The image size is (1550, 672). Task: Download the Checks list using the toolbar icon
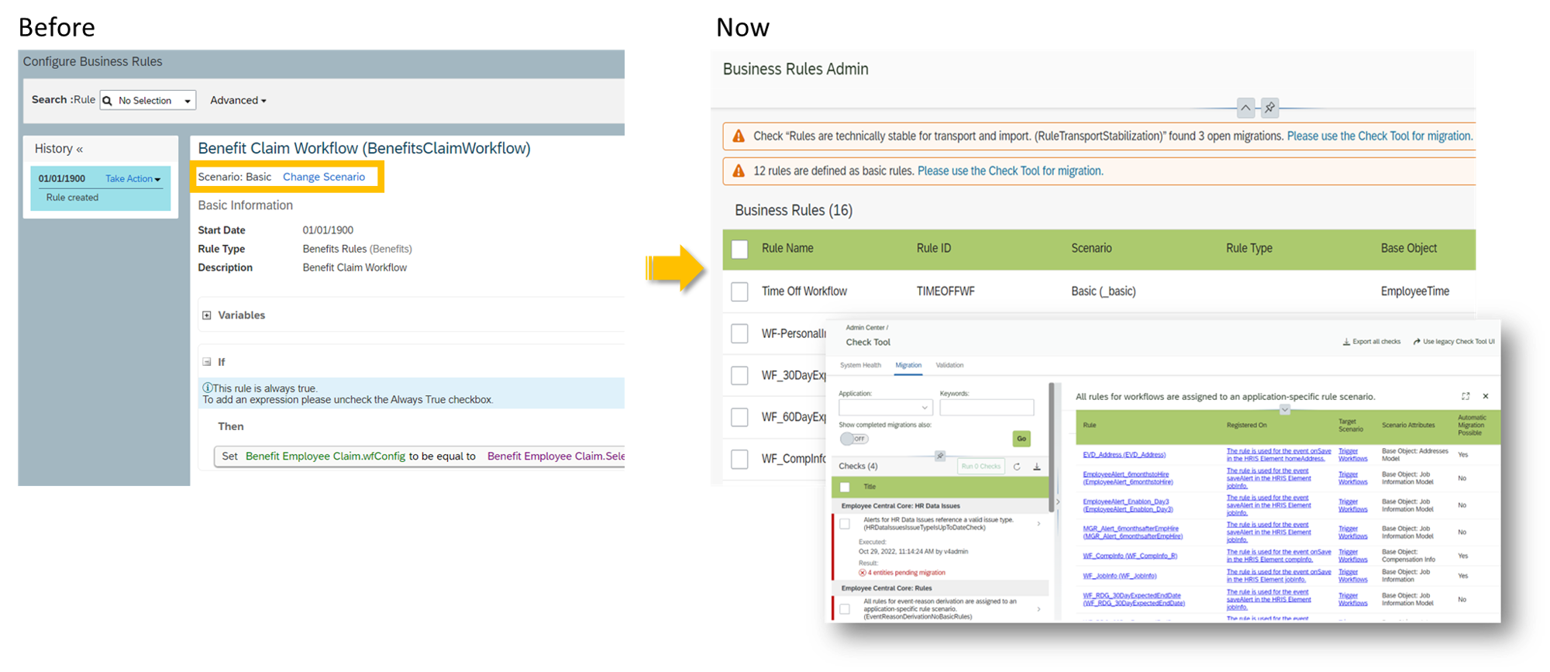(x=1037, y=467)
